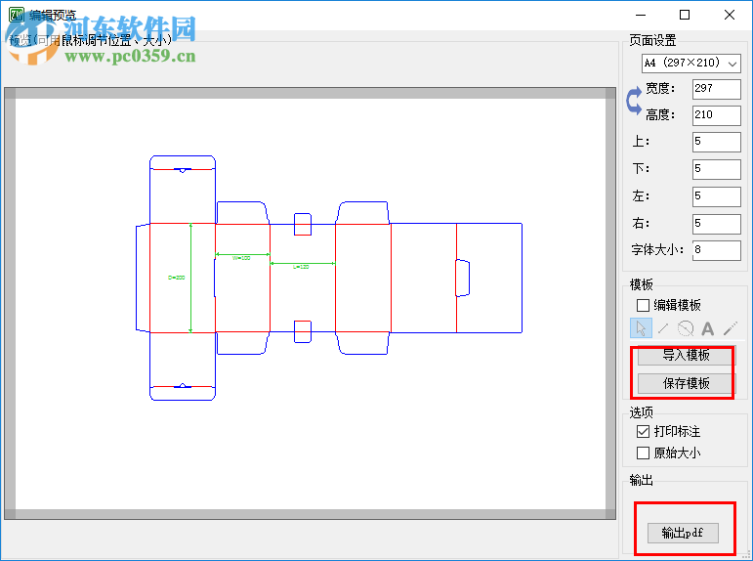Uncheck the 打印标注 option

(x=643, y=432)
